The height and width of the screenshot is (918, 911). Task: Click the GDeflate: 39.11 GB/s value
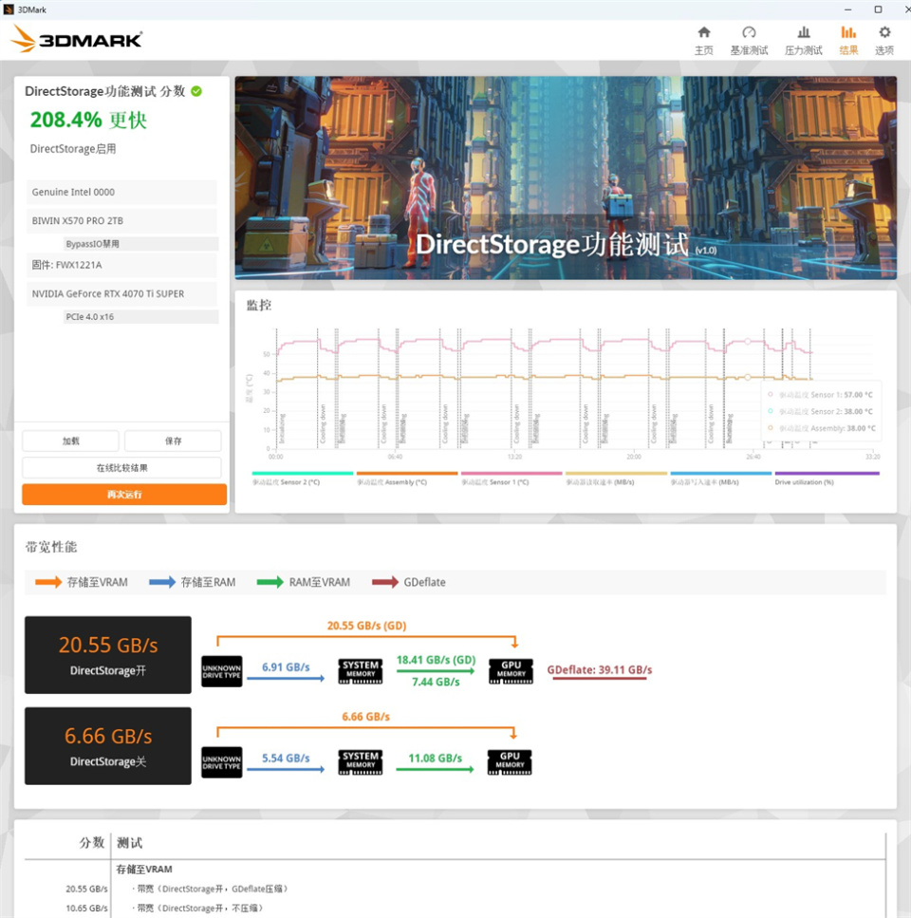pyautogui.click(x=599, y=670)
